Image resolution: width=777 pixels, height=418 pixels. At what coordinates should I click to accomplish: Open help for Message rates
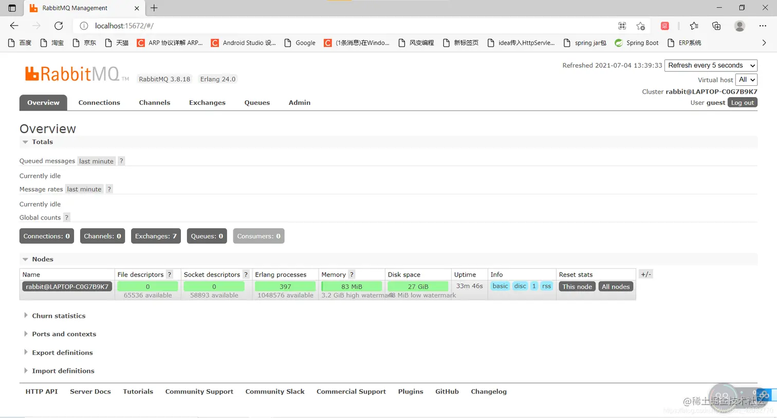[x=109, y=189]
